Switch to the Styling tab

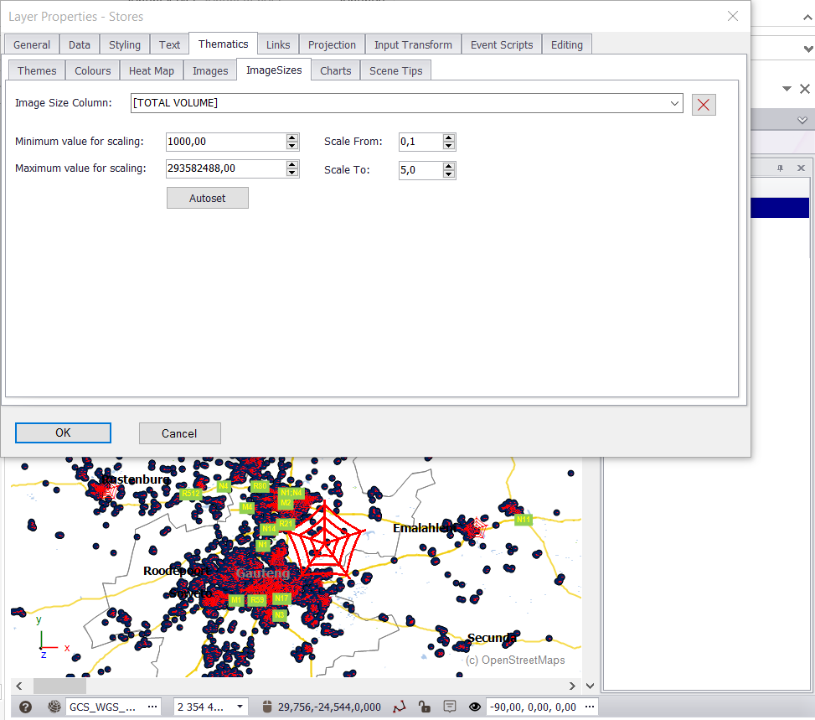[125, 45]
